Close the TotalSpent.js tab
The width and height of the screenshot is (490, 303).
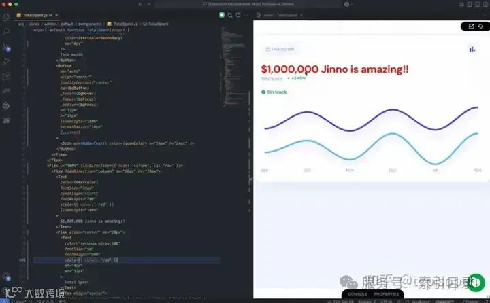(x=56, y=15)
